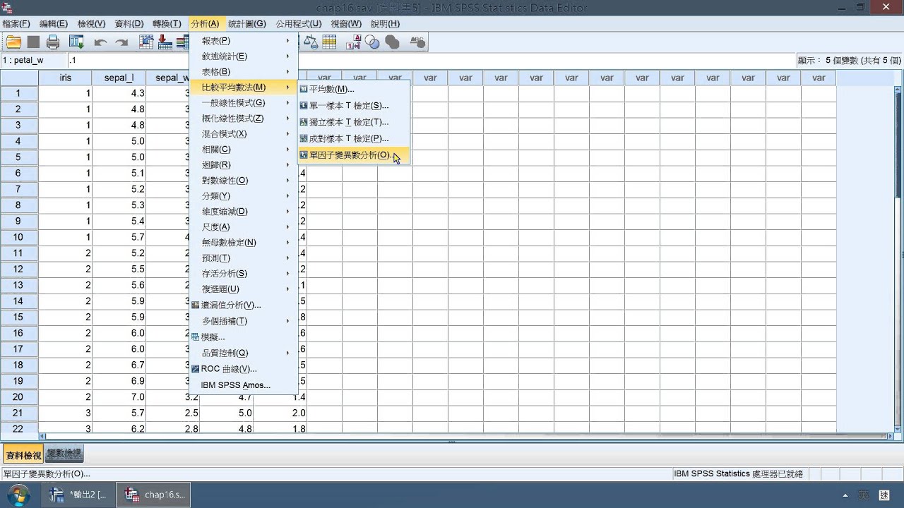Click the Go to case toolbar icon
This screenshot has width=904, height=508.
click(x=146, y=42)
